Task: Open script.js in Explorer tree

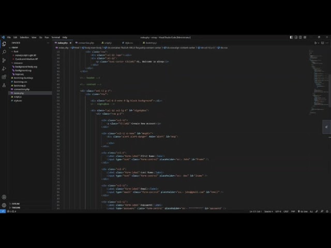Action: 18,97
